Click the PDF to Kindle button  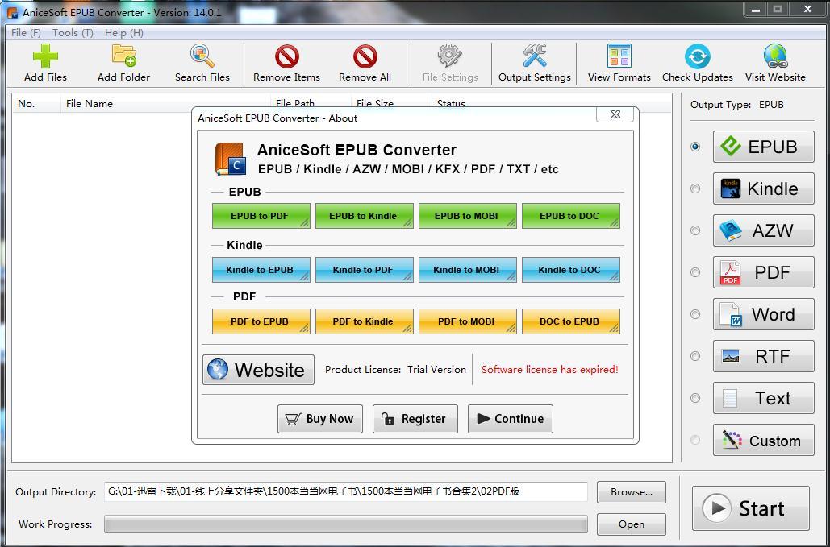365,321
